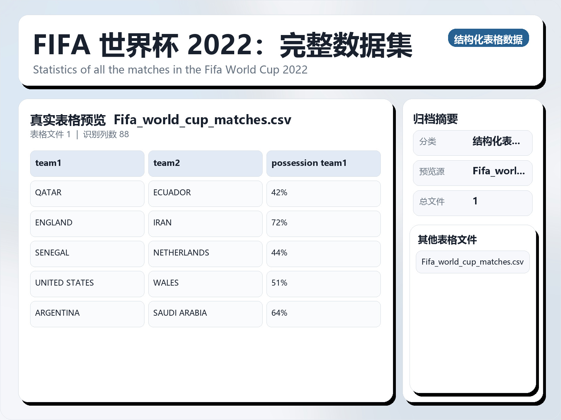
Task: Select the team2 column header
Action: [x=205, y=163]
